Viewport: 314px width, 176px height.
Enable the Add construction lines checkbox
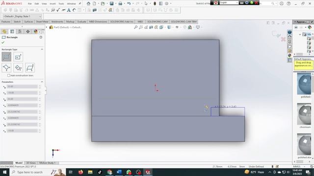pyautogui.click(x=9, y=75)
